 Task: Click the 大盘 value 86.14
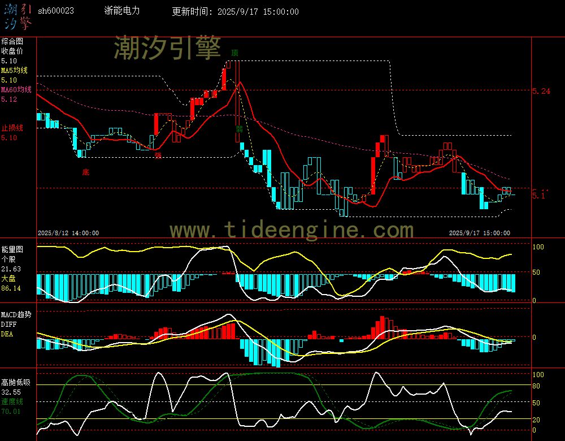point(11,288)
